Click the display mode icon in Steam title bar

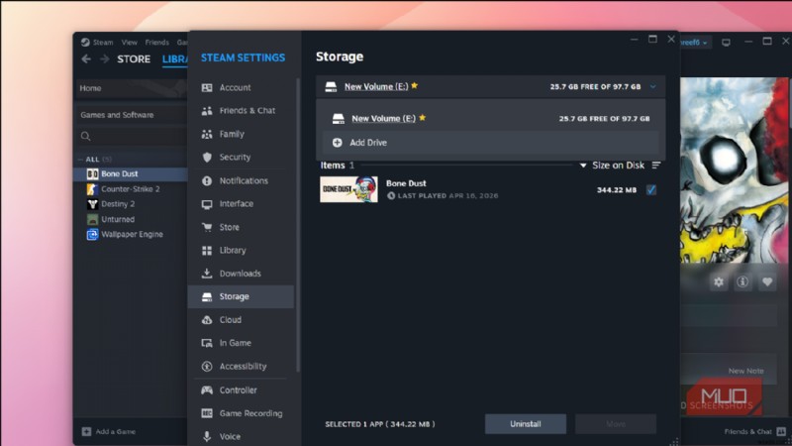point(726,43)
